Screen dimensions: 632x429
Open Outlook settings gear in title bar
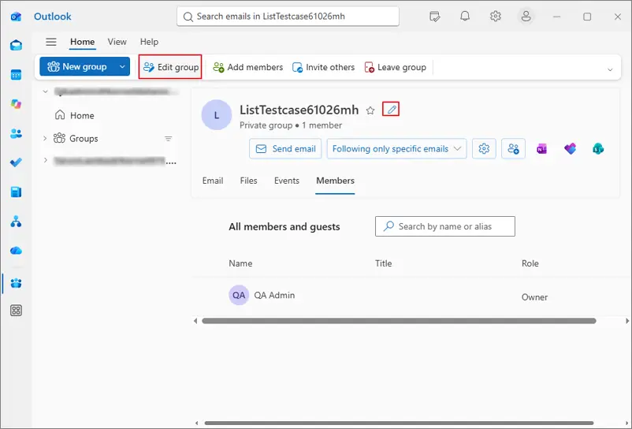click(496, 17)
